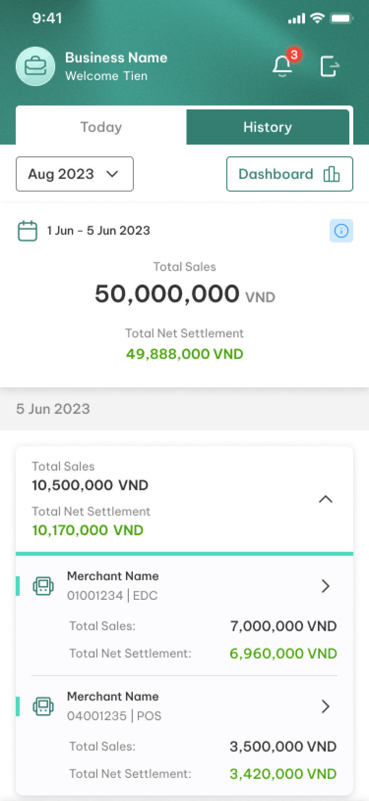Screen dimensions: 369x801
Task: Tap the Business Name header text
Action: click(116, 58)
